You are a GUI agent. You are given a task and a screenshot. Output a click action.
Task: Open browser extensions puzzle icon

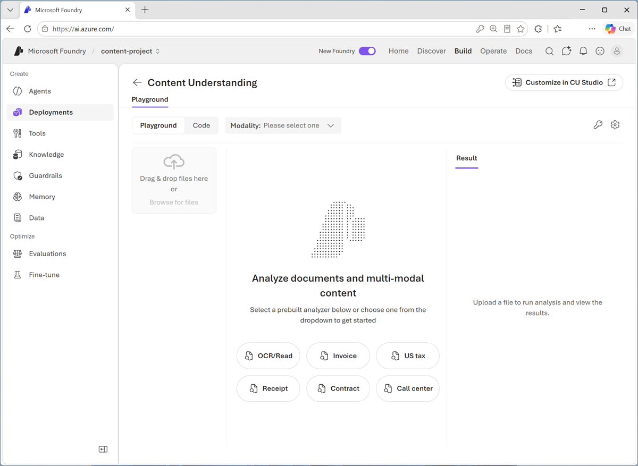pos(538,29)
